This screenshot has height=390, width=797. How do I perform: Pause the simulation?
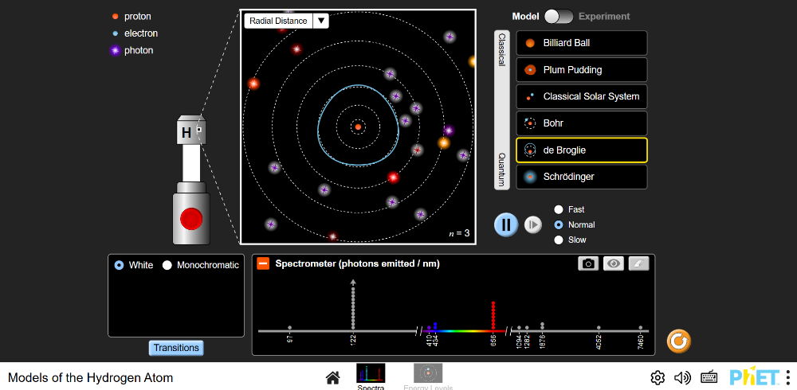(x=506, y=224)
